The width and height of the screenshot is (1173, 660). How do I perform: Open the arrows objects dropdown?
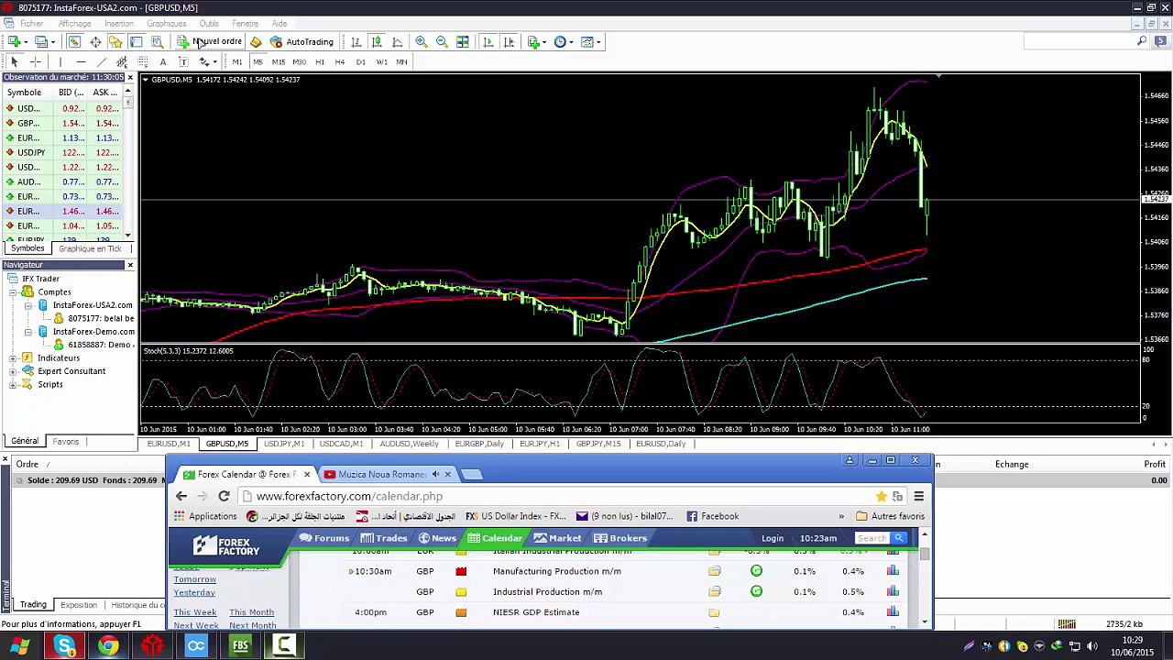(x=207, y=61)
